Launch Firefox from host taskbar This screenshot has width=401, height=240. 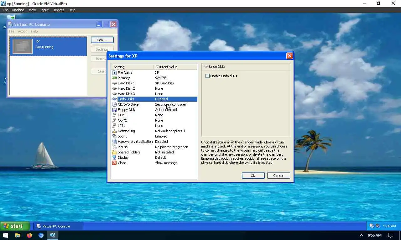point(29,235)
